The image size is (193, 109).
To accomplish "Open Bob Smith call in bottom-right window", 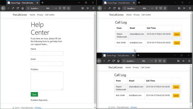I will coord(176,96).
